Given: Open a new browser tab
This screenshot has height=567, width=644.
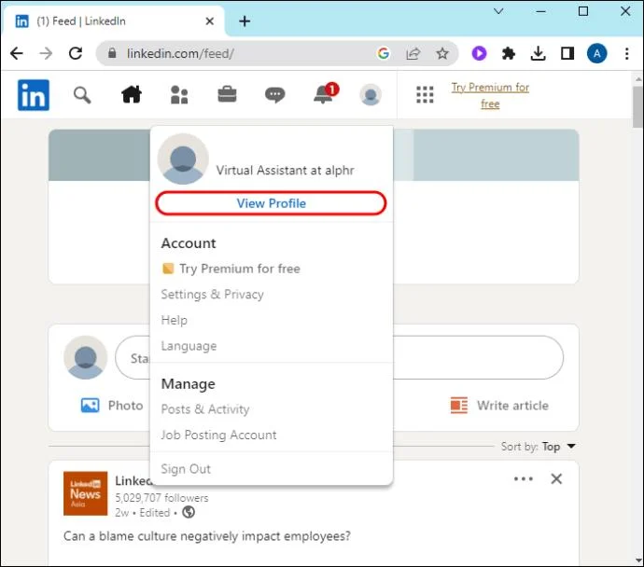Looking at the screenshot, I should pos(245,21).
